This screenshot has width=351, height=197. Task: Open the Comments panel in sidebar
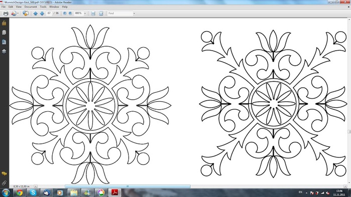(x=4, y=173)
